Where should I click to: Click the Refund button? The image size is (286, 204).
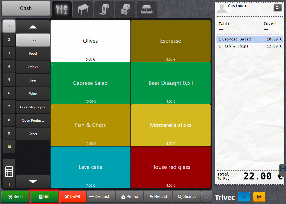pyautogui.click(x=158, y=197)
